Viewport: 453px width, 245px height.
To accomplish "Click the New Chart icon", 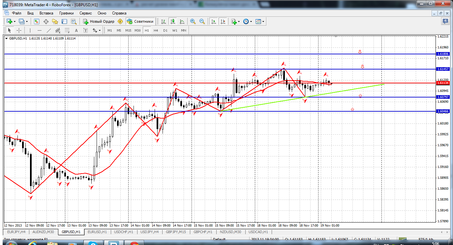I will [x=9, y=21].
